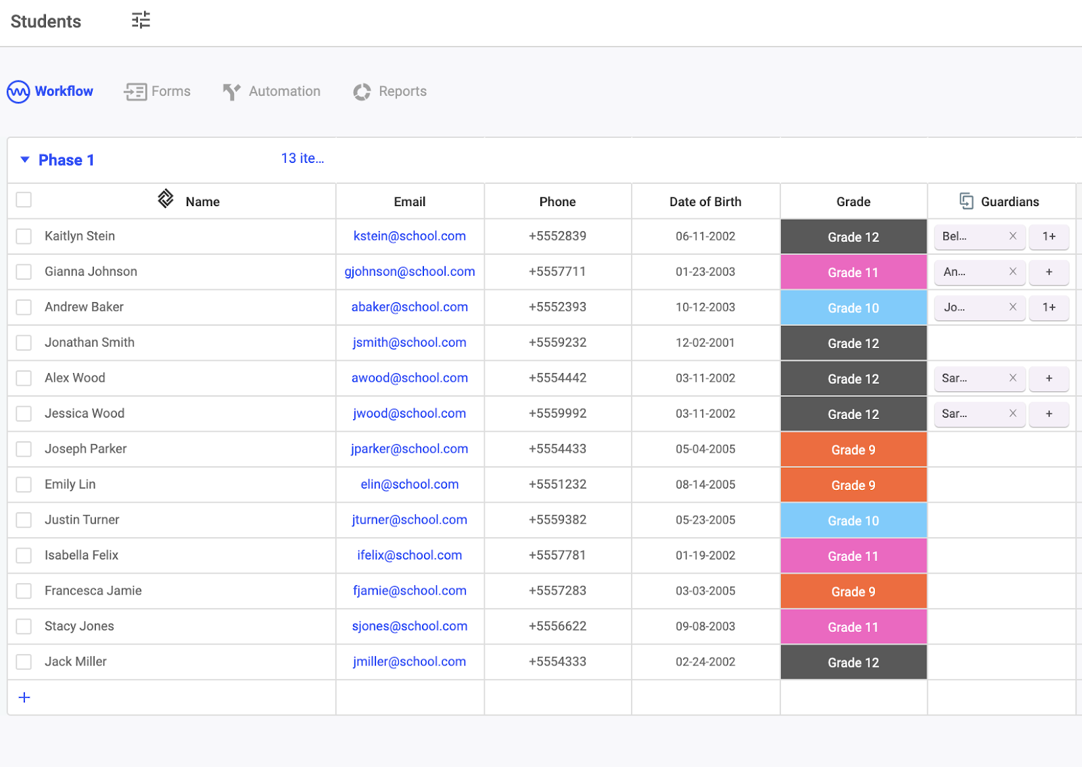This screenshot has height=767, width=1082.
Task: Open Grade dropdown for Joseph Parker
Action: (x=853, y=449)
